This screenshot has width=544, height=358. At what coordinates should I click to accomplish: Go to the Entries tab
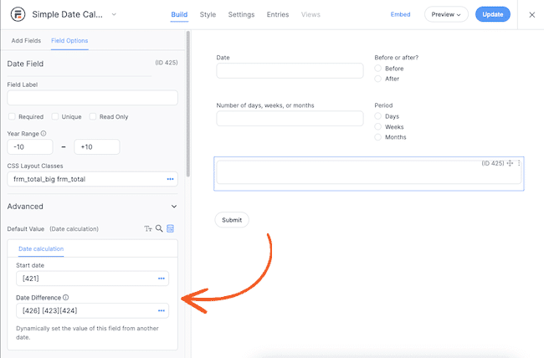click(278, 14)
